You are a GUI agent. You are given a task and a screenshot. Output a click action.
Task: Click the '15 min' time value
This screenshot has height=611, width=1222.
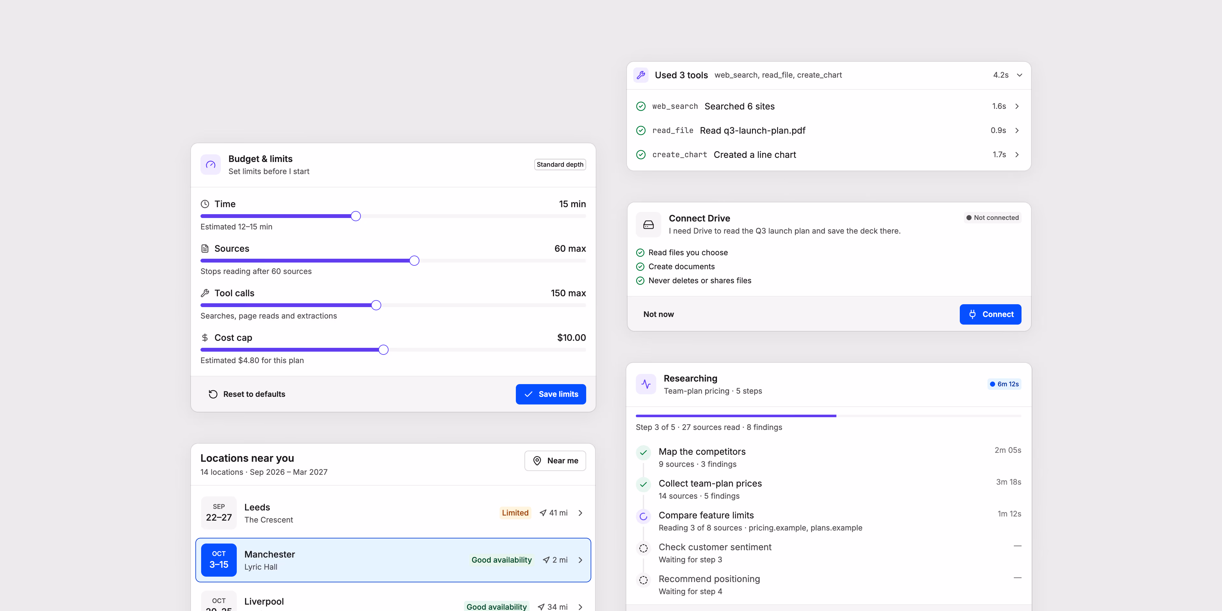point(572,204)
